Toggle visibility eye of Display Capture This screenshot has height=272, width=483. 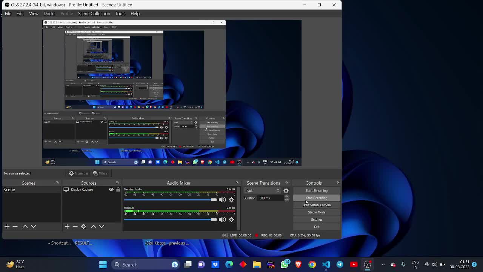coord(111,190)
